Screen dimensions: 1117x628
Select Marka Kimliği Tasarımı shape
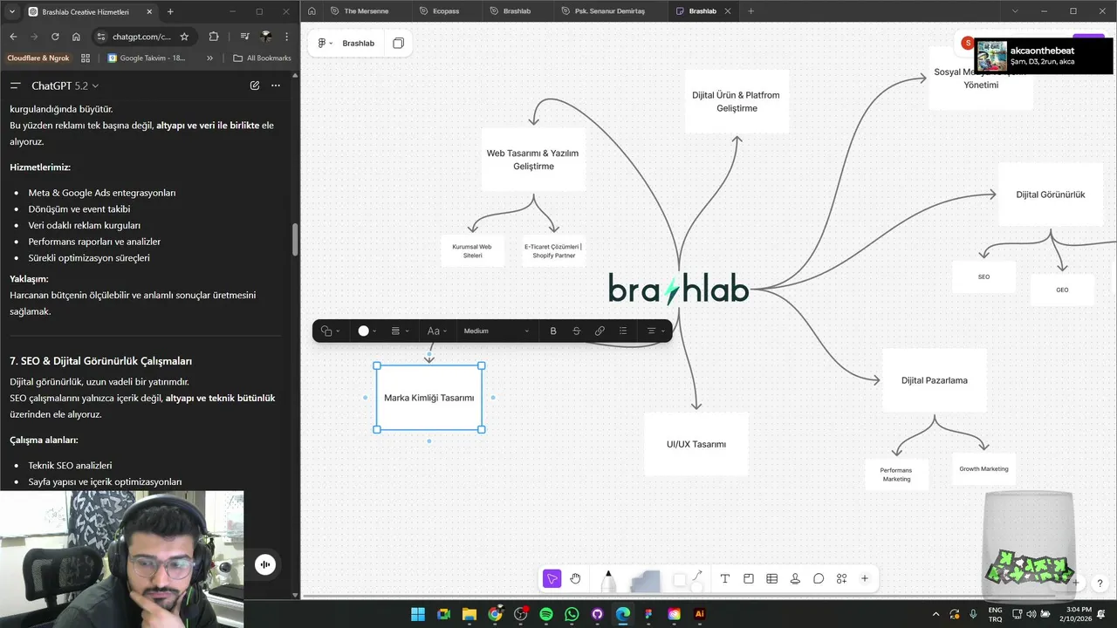click(429, 398)
